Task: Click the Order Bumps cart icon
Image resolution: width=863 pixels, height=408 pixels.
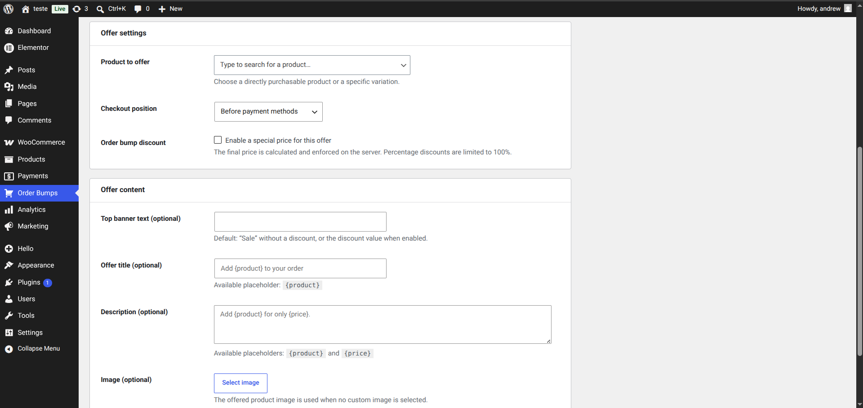Action: [x=9, y=193]
